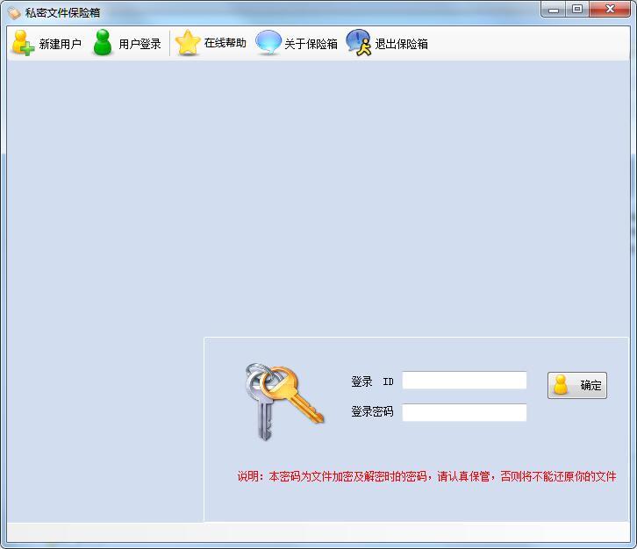Click the 新建用户 new user icon

click(23, 43)
